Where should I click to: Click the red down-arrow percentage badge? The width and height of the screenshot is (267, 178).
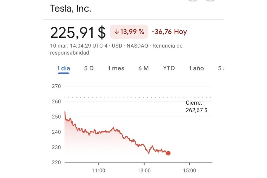(x=129, y=32)
